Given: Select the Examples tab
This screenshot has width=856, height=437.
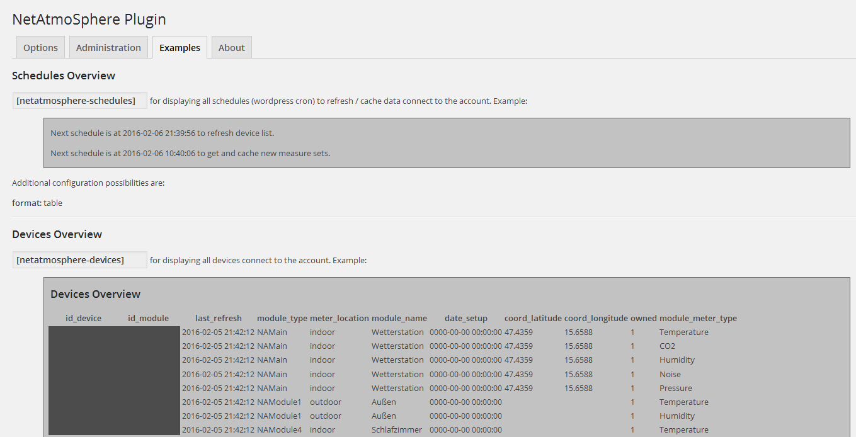Looking at the screenshot, I should [x=180, y=47].
